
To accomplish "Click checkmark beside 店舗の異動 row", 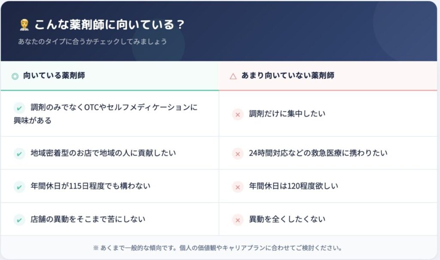I will (x=19, y=220).
